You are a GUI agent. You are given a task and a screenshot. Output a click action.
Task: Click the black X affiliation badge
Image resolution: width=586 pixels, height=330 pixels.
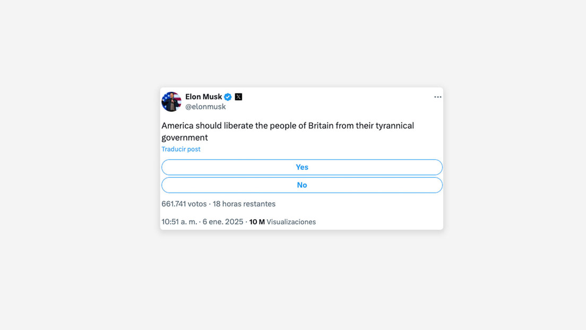point(238,97)
